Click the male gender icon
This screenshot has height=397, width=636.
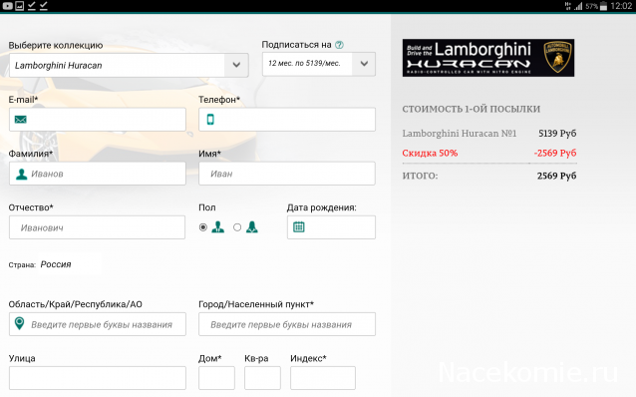[x=217, y=226]
